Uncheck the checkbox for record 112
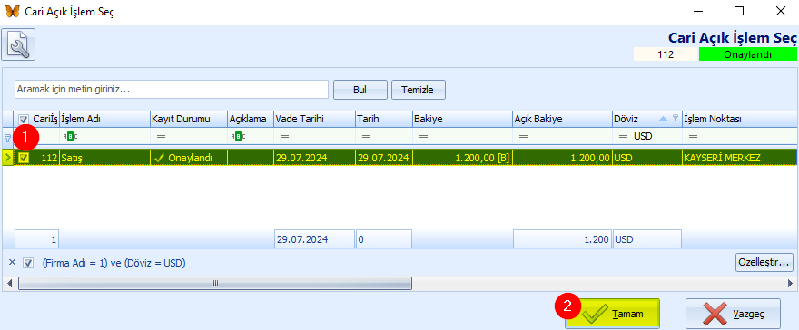 click(x=24, y=158)
